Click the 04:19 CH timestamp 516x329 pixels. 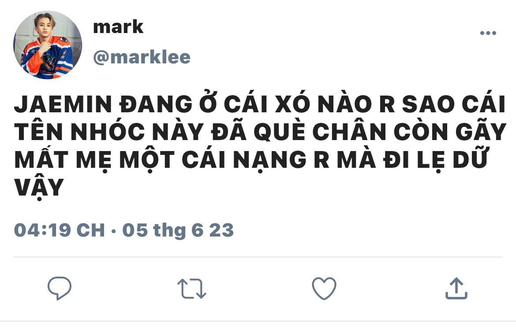pos(60,230)
